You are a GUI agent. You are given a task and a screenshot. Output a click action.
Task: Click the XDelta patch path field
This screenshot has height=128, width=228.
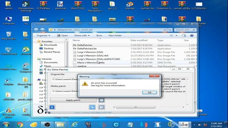coord(65,91)
